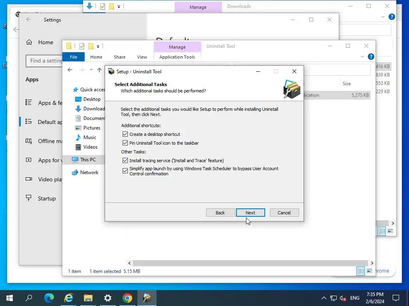Open File Explorer from taskbar

coord(88,298)
